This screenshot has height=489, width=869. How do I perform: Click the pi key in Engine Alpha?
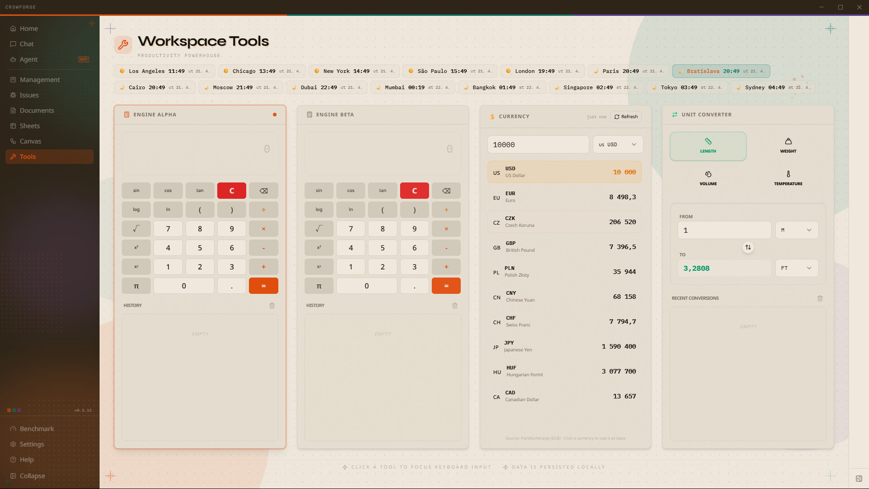tap(136, 286)
